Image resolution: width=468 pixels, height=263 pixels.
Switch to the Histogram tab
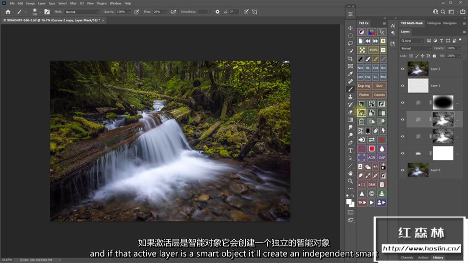pyautogui.click(x=434, y=23)
